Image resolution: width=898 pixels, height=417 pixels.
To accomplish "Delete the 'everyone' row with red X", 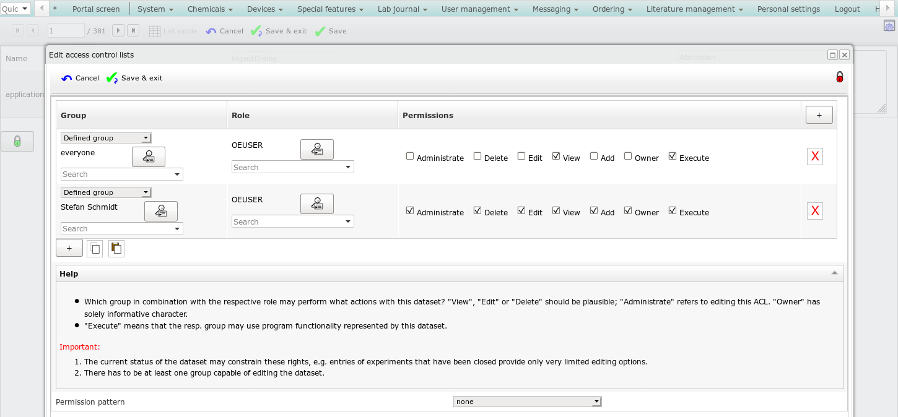I will (x=815, y=157).
